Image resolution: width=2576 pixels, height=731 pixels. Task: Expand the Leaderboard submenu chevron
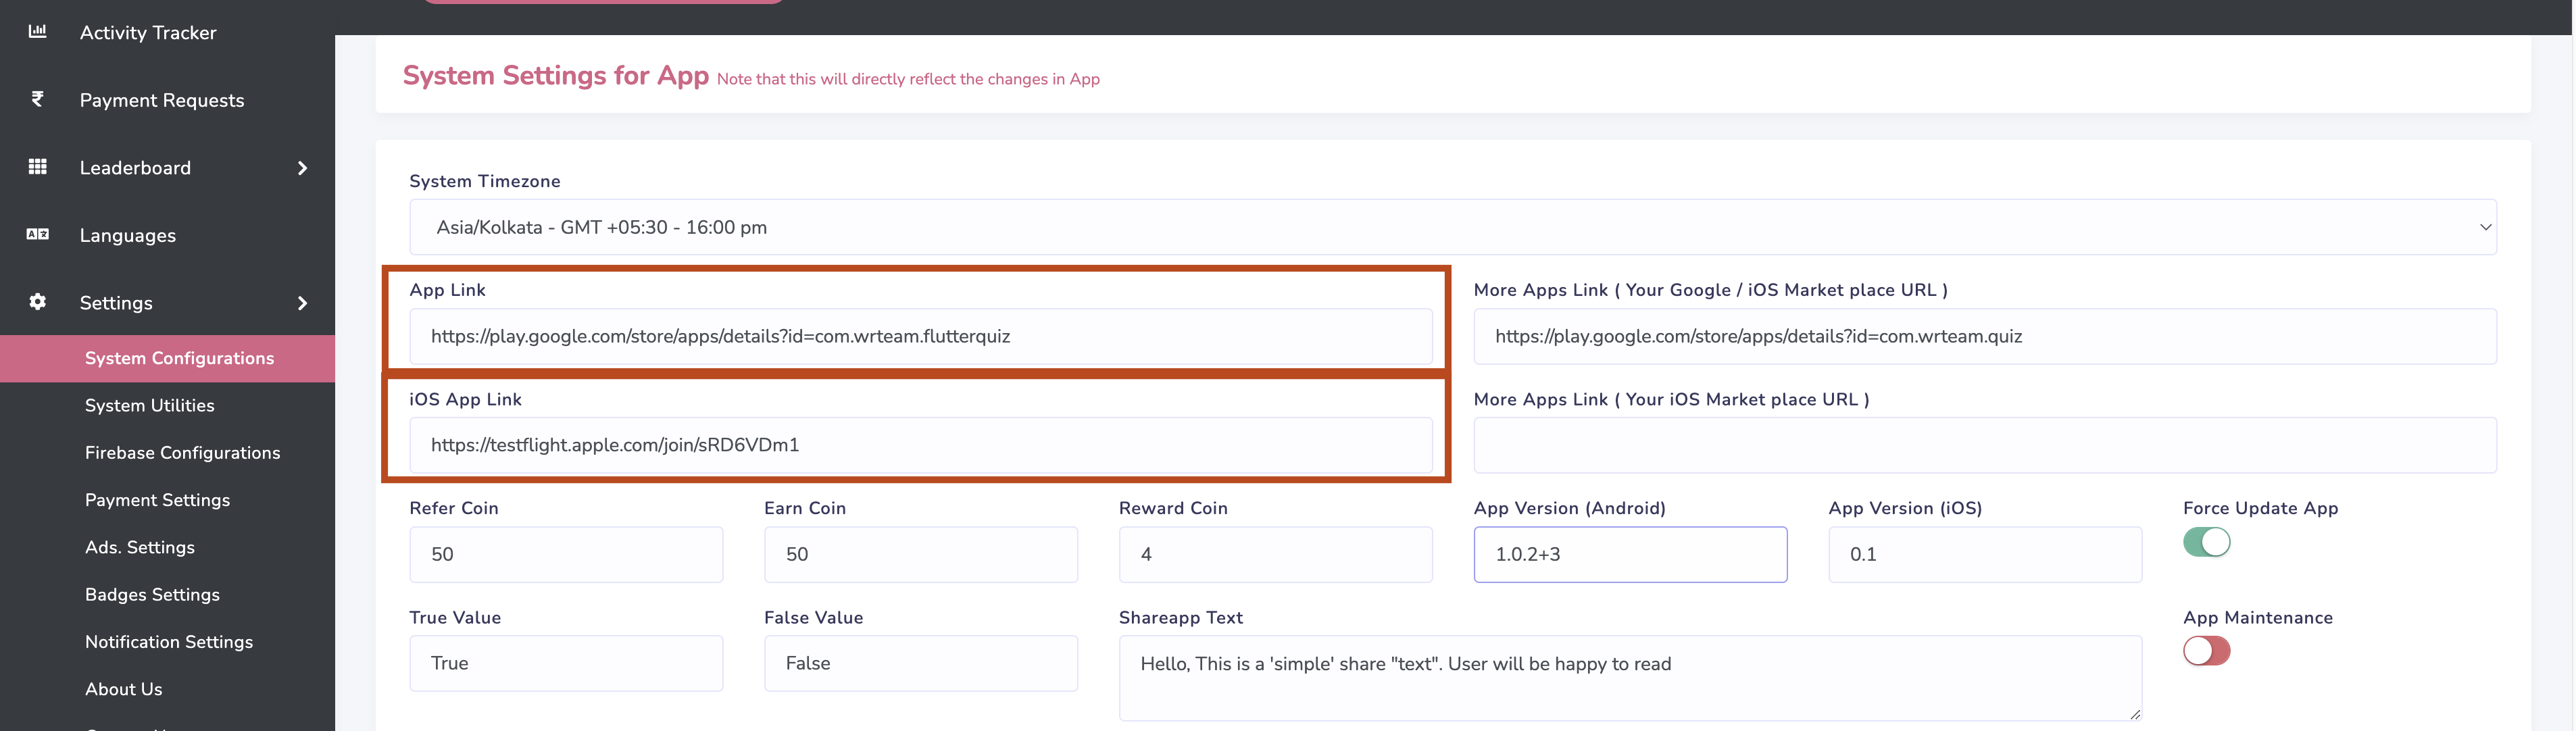pyautogui.click(x=302, y=168)
